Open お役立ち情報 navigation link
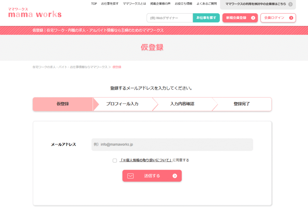This screenshot has height=212, width=308. tap(183, 4)
